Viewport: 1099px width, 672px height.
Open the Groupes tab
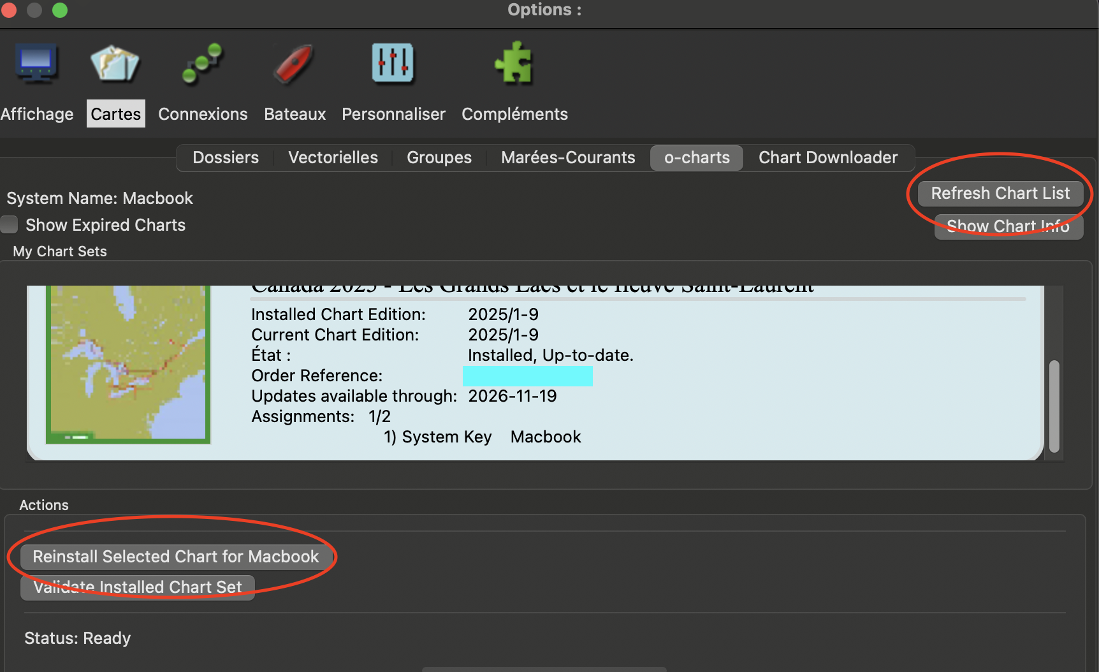coord(439,157)
